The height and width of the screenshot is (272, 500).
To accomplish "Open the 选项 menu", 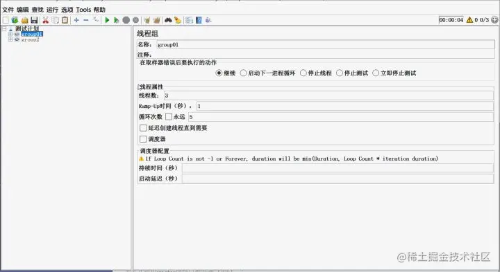I will 67,10.
